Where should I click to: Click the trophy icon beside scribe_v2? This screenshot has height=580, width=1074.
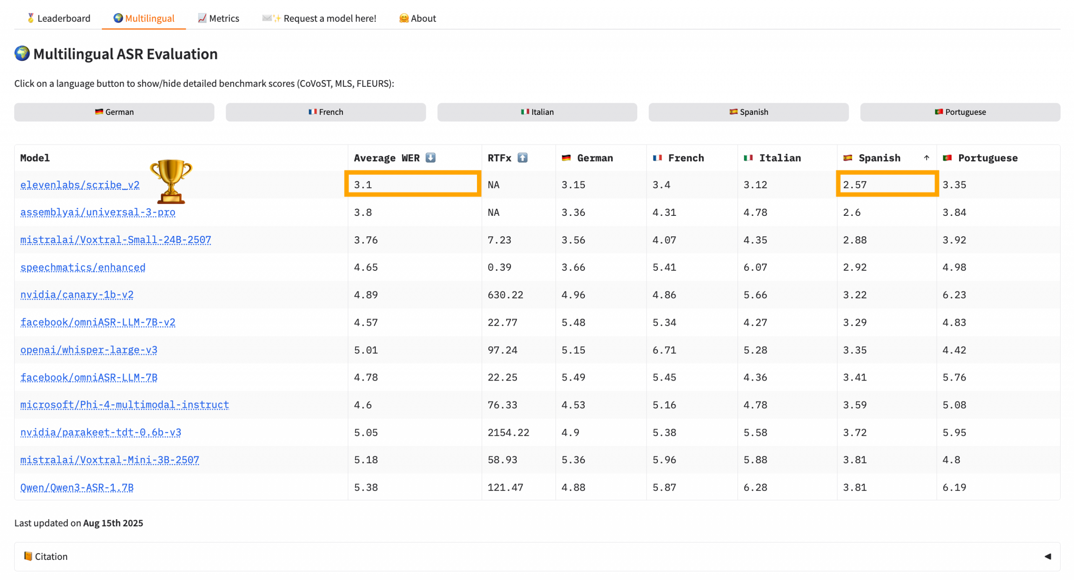171,181
